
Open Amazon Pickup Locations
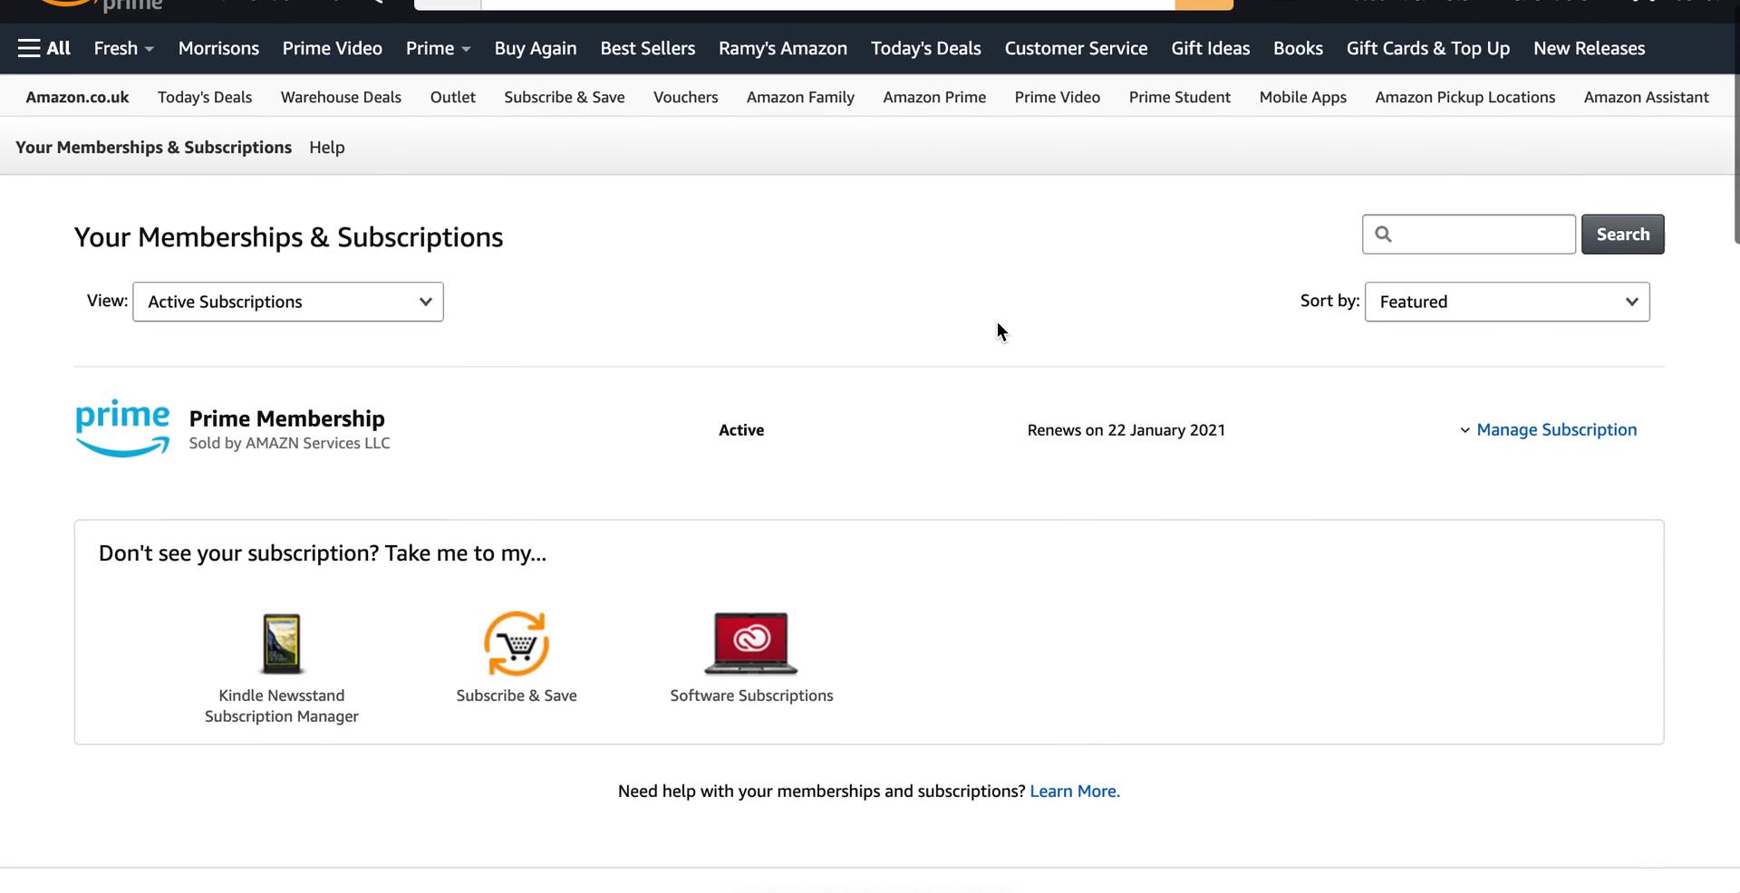point(1465,97)
